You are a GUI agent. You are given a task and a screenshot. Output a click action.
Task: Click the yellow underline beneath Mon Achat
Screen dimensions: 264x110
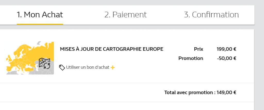click(x=40, y=24)
